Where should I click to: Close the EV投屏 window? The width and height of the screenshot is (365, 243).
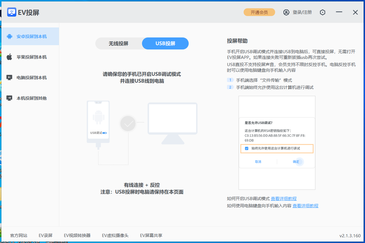355,12
